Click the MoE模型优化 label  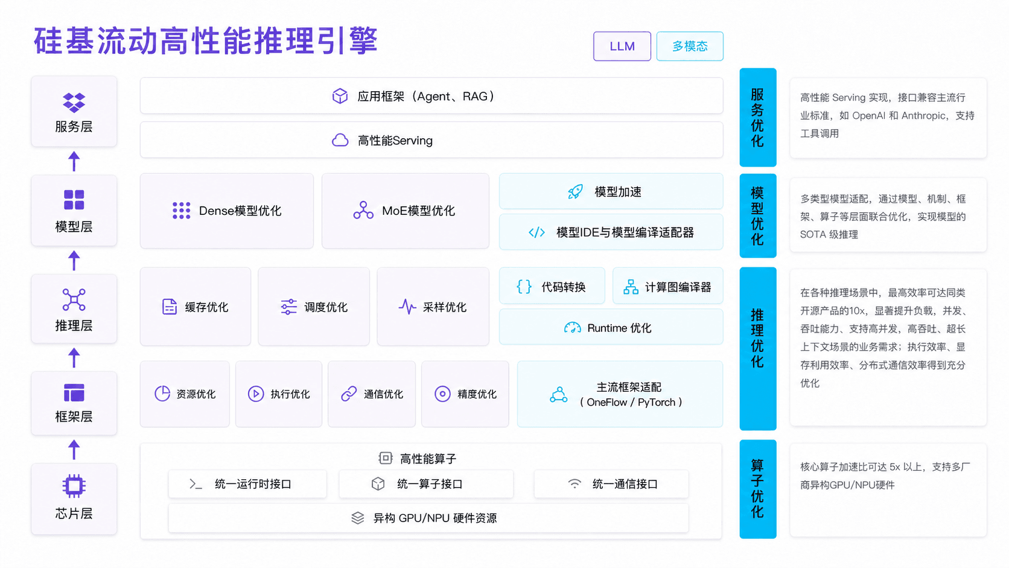coord(418,211)
